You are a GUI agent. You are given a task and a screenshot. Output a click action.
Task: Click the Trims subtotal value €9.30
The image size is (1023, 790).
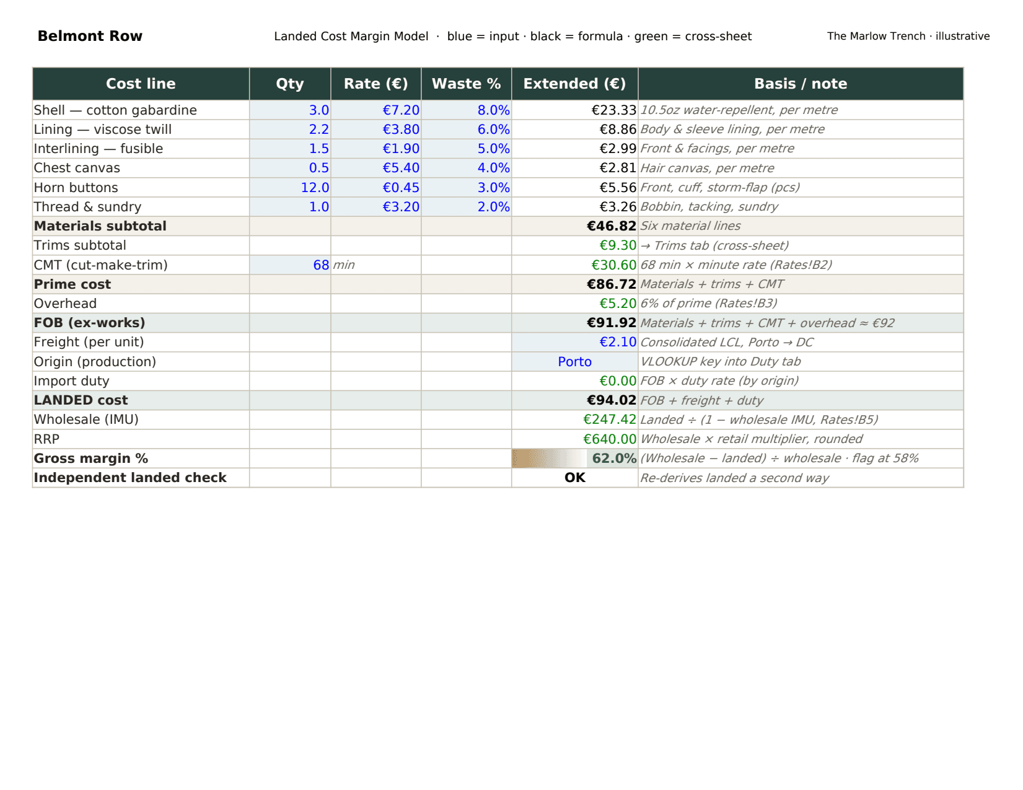click(575, 245)
